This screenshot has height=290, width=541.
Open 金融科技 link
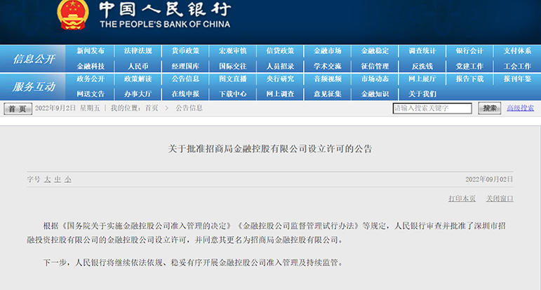pos(91,66)
